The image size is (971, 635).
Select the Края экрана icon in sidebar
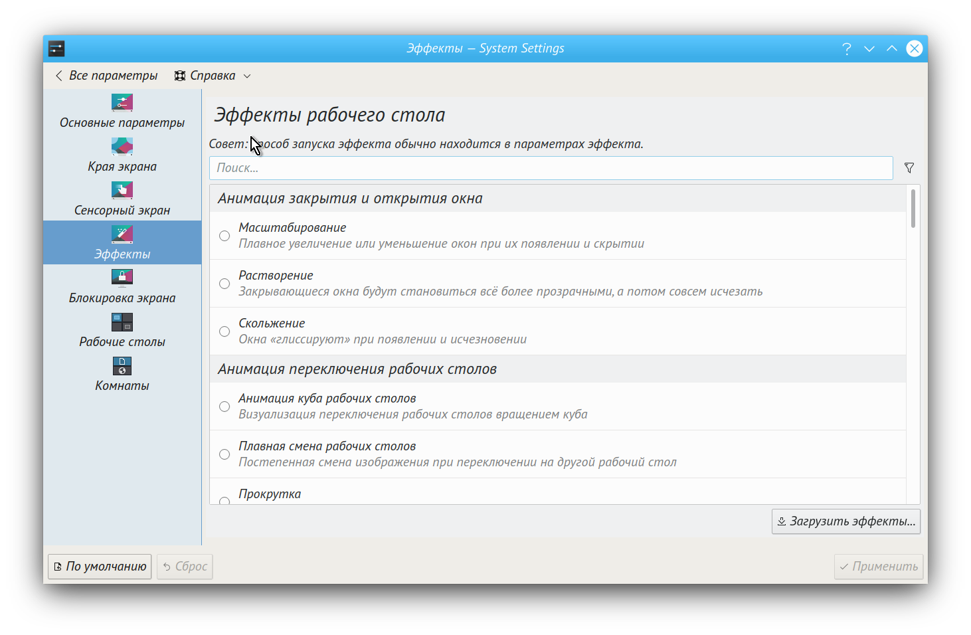click(x=122, y=146)
